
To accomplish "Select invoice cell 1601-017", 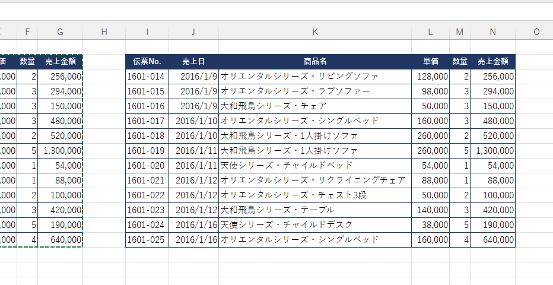I will coord(147,121).
